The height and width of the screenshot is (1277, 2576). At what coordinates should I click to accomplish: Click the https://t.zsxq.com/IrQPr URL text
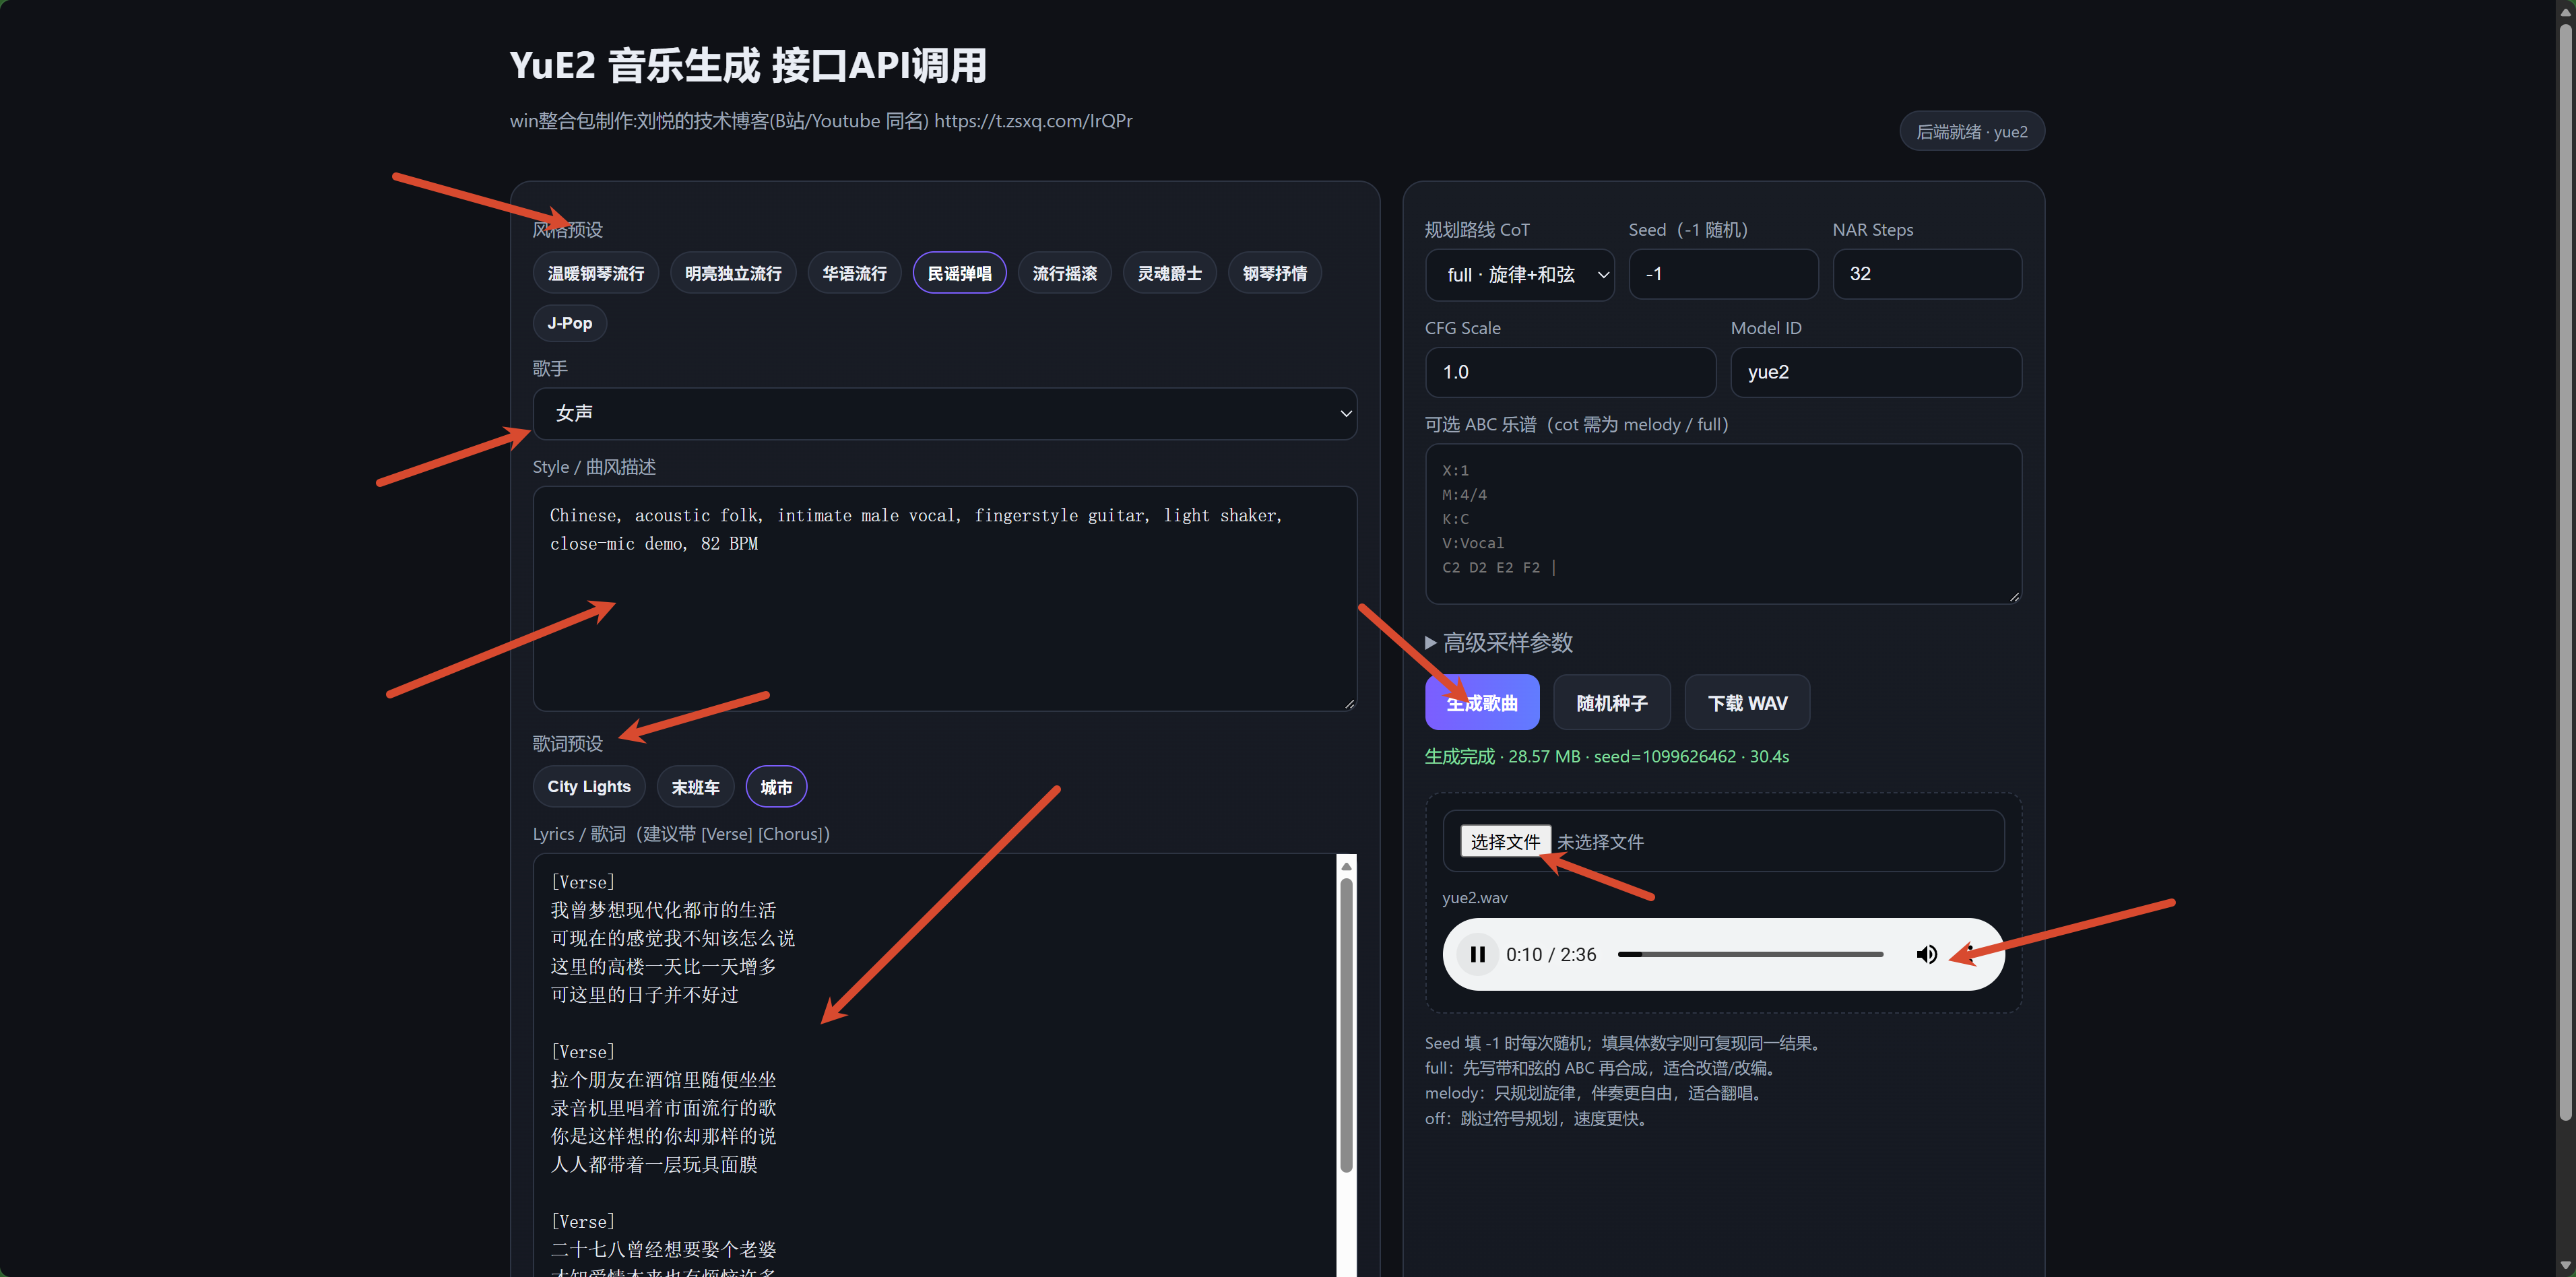[1033, 121]
